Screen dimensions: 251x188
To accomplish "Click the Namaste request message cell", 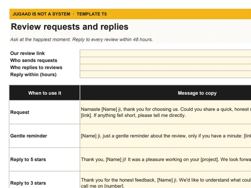I will click(166, 112).
